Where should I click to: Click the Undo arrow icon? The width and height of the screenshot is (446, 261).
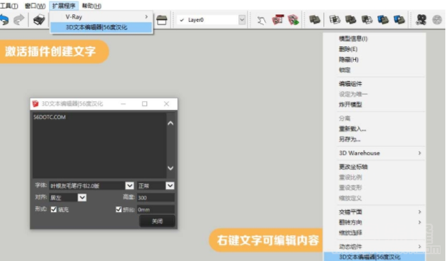tap(4, 20)
